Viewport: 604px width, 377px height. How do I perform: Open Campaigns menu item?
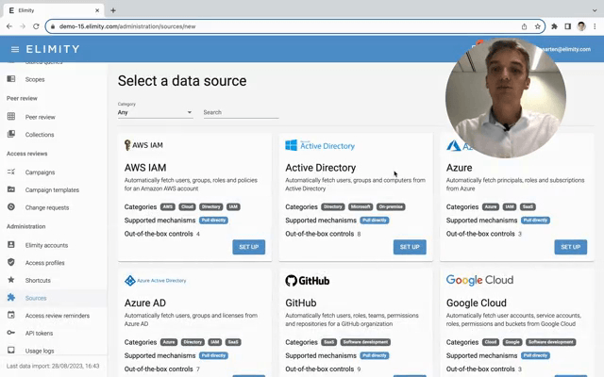(x=40, y=172)
